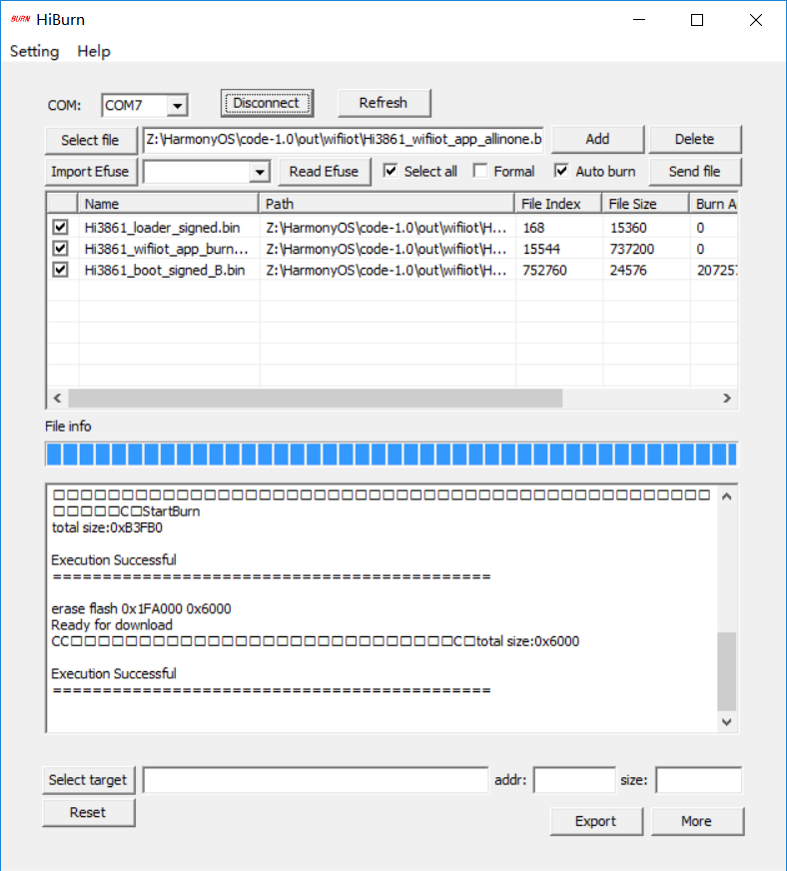Click the file list horizontal scrollbar thumb
This screenshot has width=787, height=871.
[316, 399]
